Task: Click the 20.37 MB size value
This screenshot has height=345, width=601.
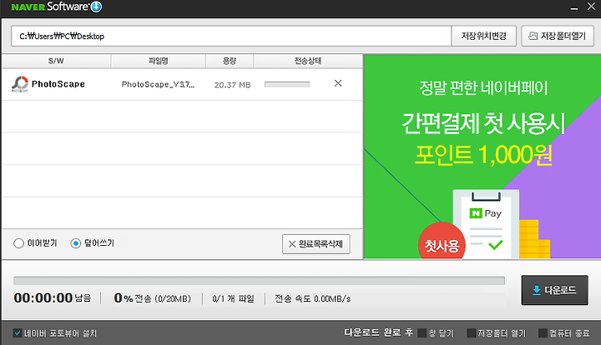Action: [x=232, y=85]
